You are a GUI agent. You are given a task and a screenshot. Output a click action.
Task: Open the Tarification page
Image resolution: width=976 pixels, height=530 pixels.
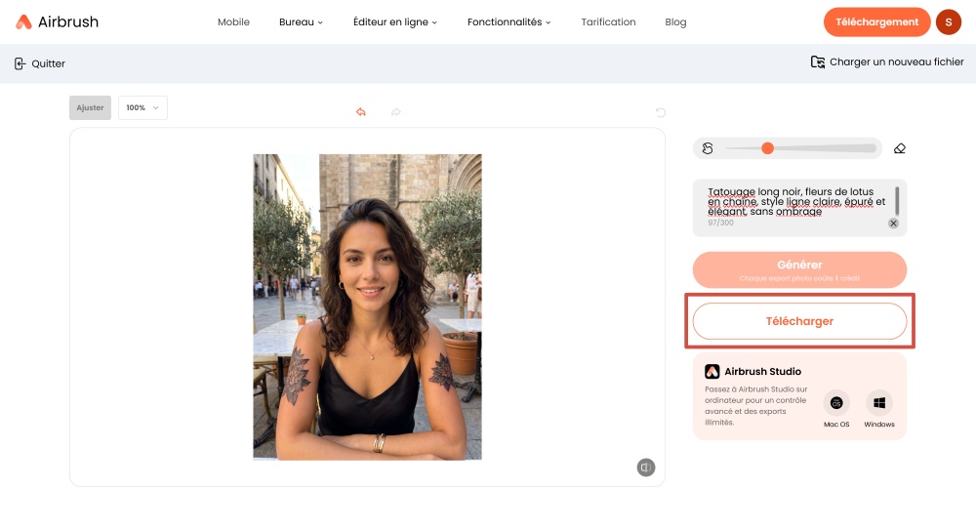pos(608,21)
